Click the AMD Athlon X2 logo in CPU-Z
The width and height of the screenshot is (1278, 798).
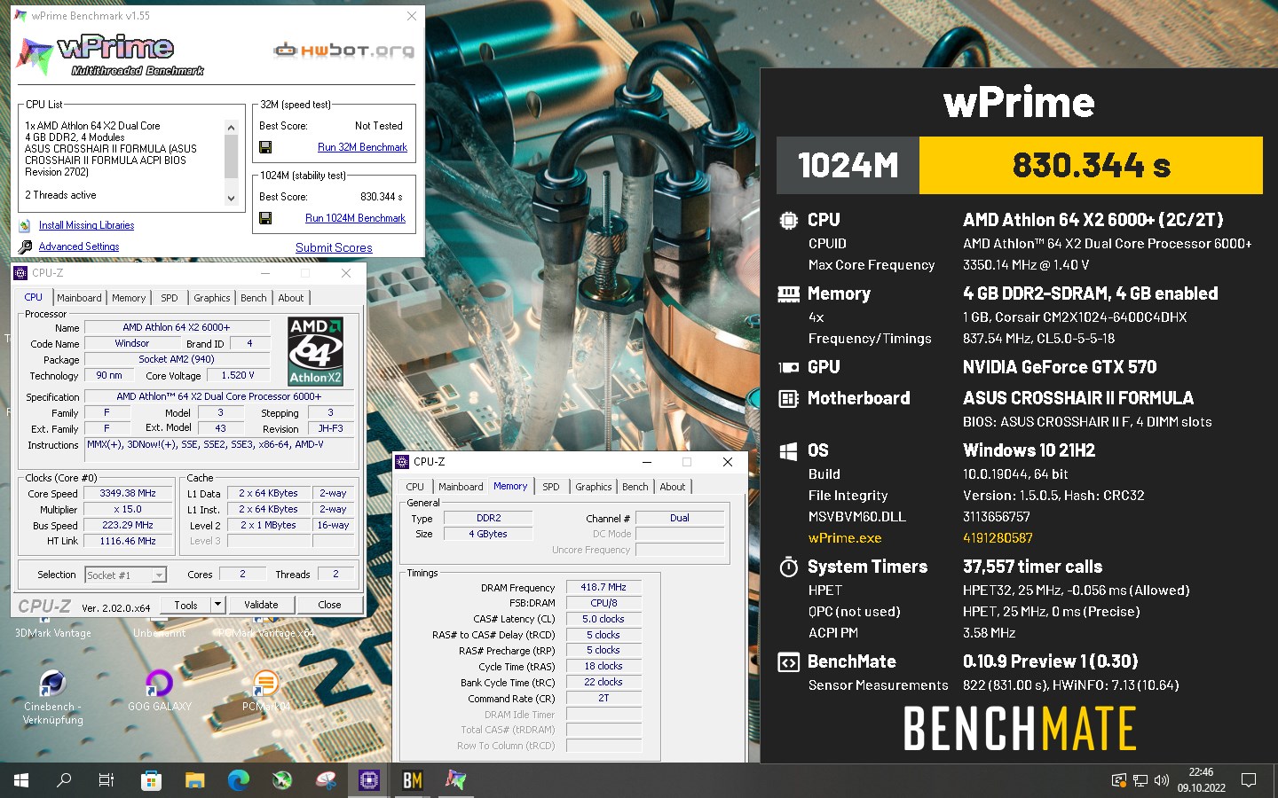[x=316, y=352]
